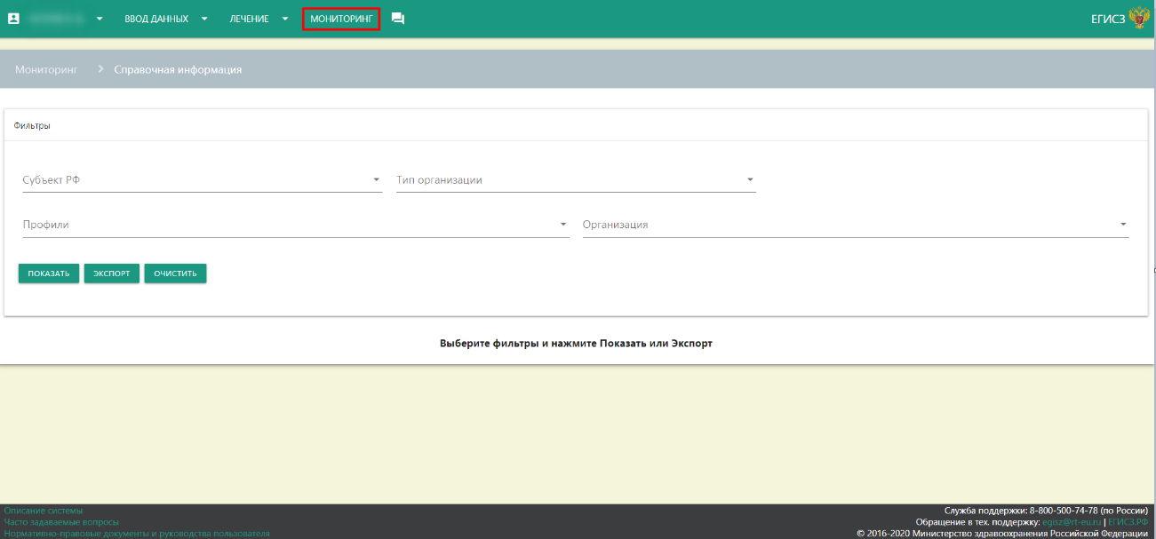The image size is (1156, 539).
Task: Click the user account icon in header
Action: (13, 18)
